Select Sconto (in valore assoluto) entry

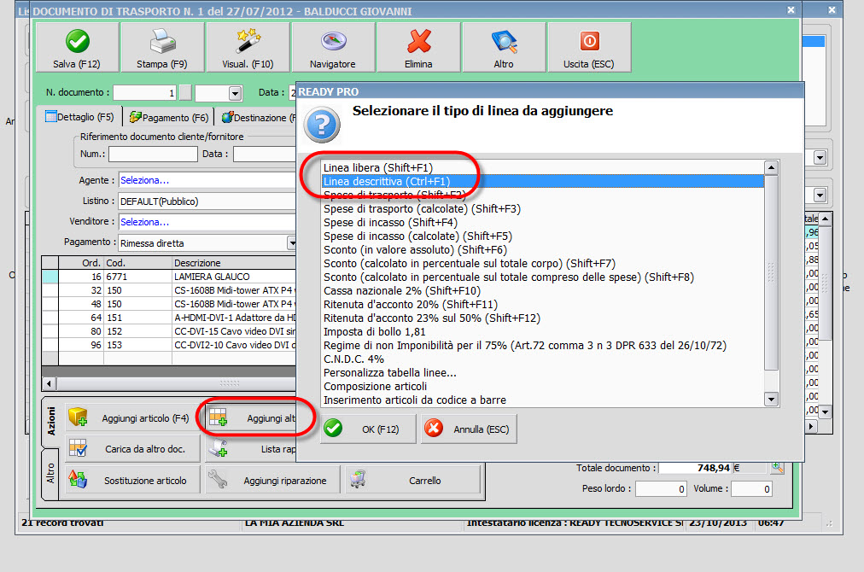543,249
